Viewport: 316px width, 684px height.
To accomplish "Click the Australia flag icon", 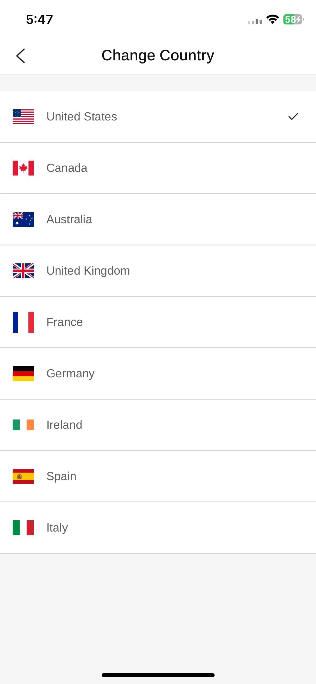I will [x=23, y=219].
